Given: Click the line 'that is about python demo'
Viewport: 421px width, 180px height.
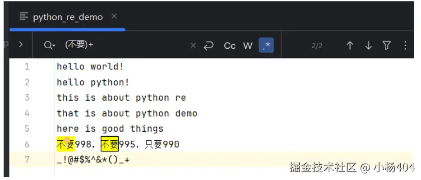Looking at the screenshot, I should 127,113.
